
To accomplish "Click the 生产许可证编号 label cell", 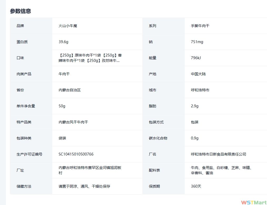I will (29, 154).
